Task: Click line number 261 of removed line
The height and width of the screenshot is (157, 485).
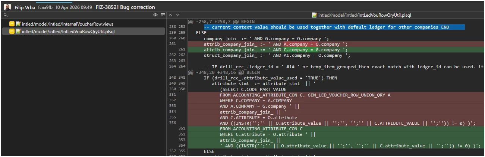Action: 172,44
